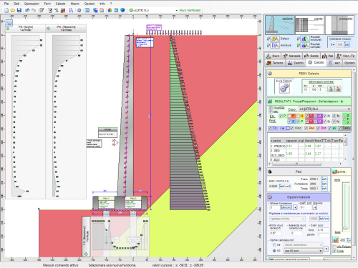This screenshot has width=358, height=268.
Task: Click the Default view magnifier icon
Action: point(275,39)
